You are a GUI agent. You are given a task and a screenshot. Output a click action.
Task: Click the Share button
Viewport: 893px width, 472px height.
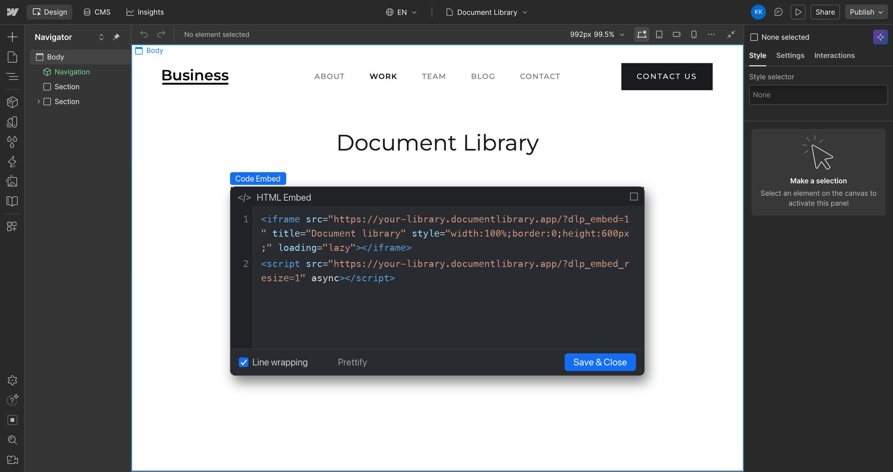pyautogui.click(x=825, y=12)
